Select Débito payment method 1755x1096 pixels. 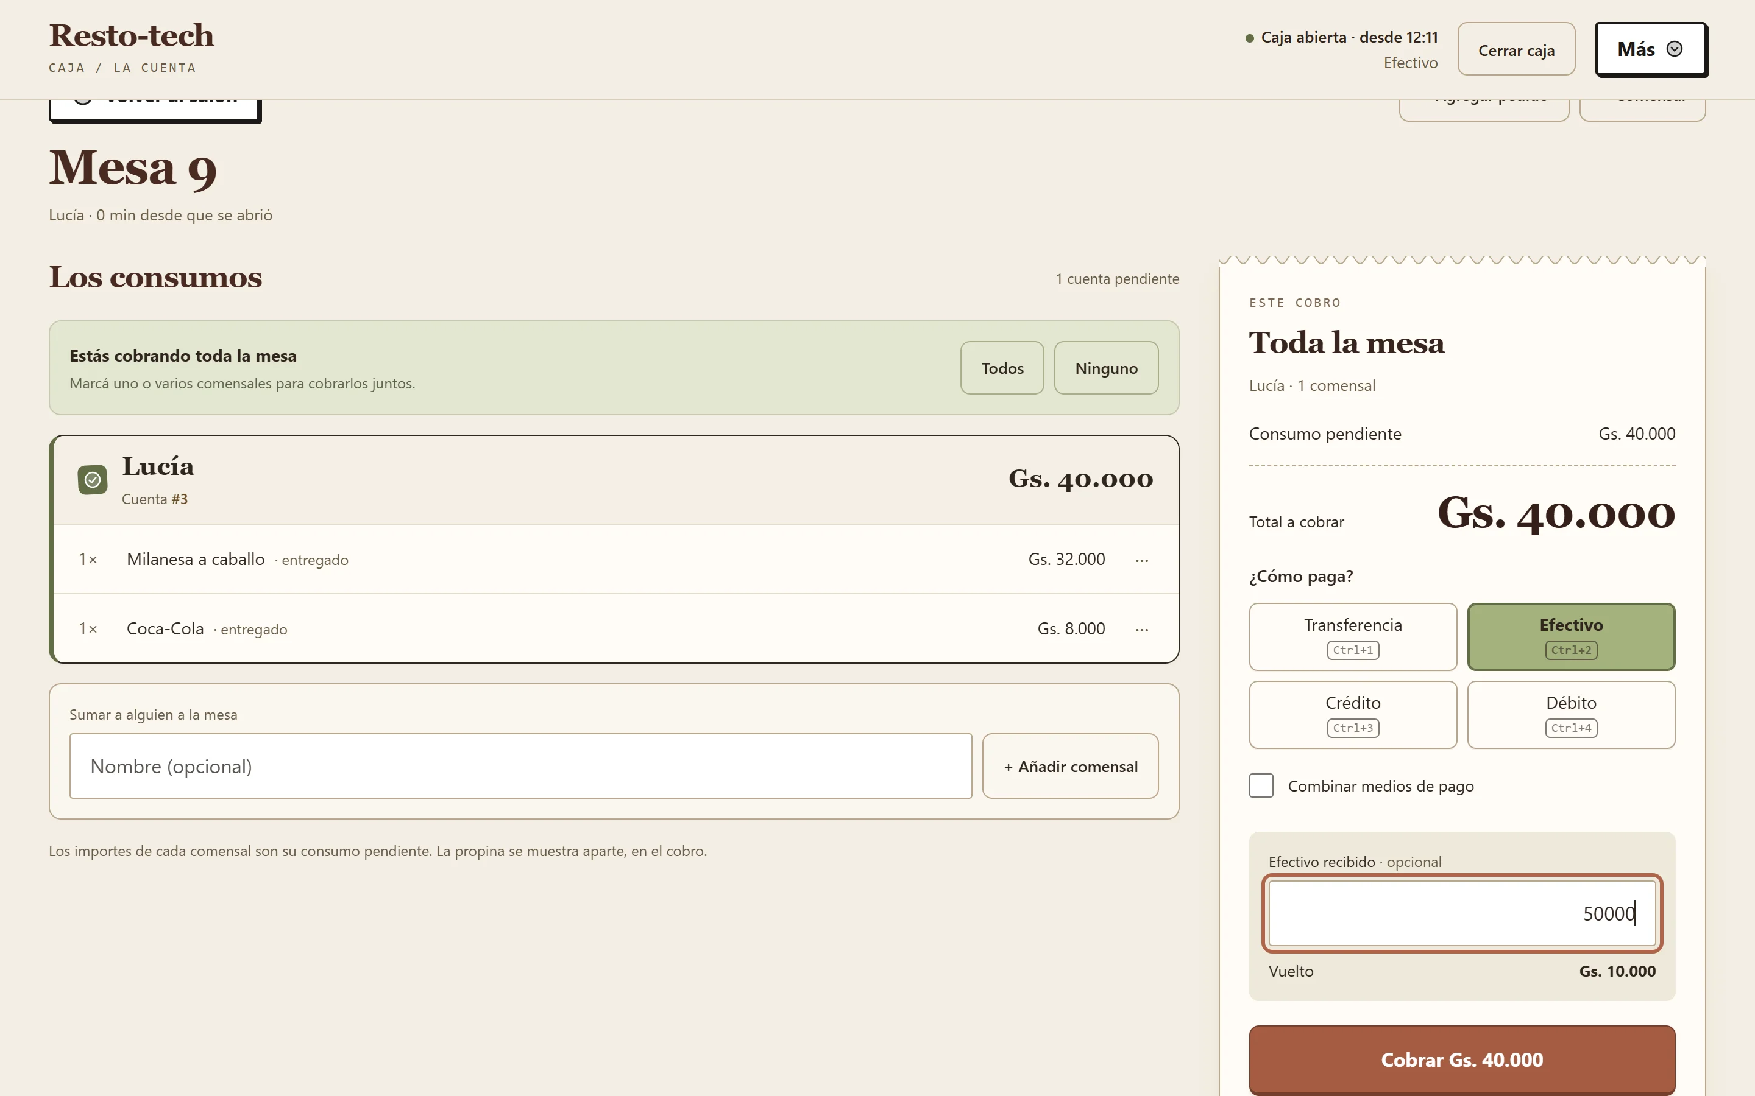(x=1571, y=715)
